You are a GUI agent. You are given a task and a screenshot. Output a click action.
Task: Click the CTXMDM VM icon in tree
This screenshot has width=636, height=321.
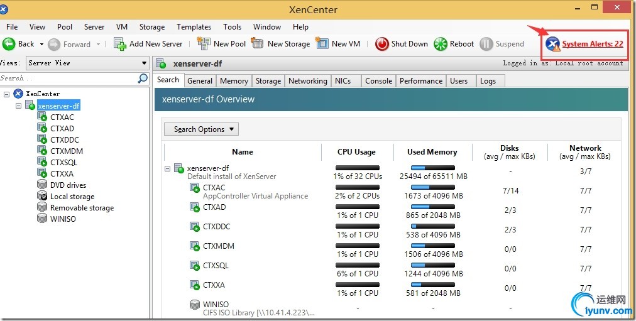click(x=42, y=151)
